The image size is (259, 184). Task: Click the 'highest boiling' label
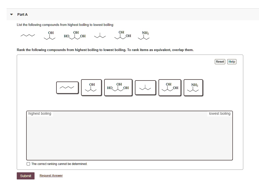(40, 113)
